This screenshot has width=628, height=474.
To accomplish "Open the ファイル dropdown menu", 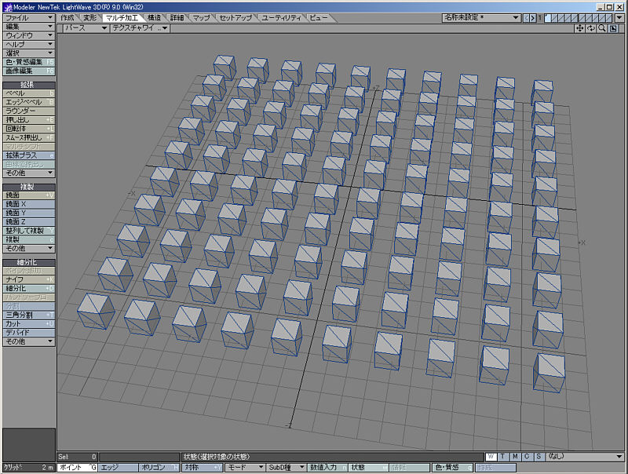I will click(x=28, y=17).
